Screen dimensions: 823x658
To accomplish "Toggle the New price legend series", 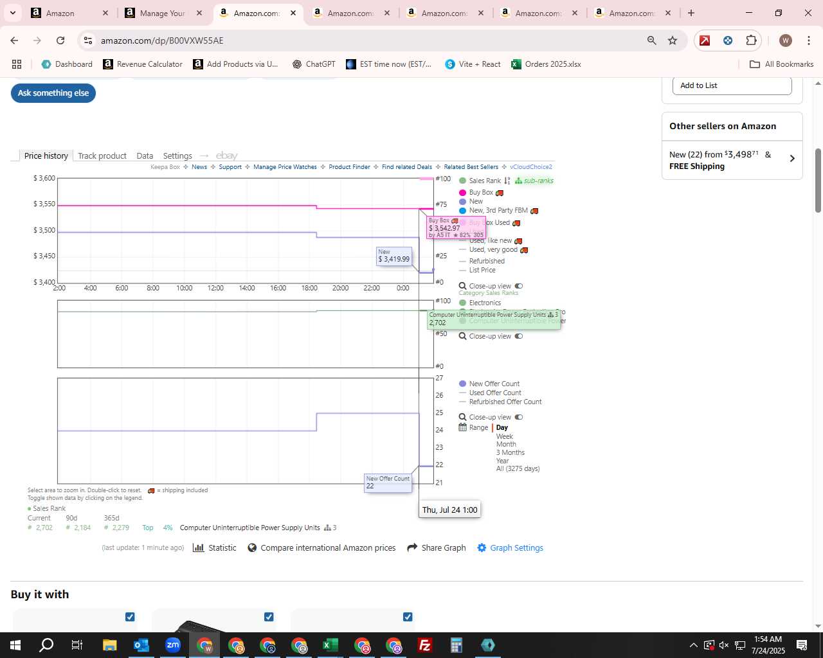I will 471,201.
